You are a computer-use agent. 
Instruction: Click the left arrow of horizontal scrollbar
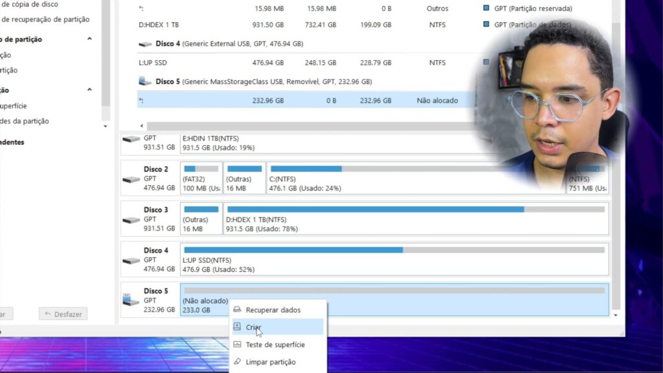pyautogui.click(x=142, y=126)
